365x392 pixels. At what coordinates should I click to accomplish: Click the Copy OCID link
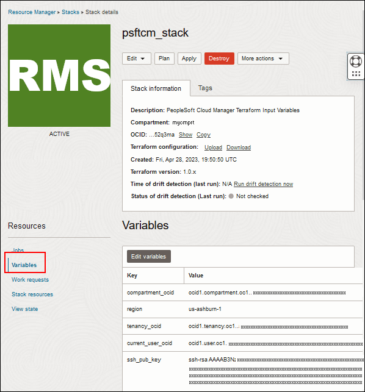(x=203, y=135)
